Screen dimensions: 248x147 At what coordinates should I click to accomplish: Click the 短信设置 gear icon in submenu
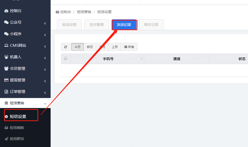[x=6, y=116]
